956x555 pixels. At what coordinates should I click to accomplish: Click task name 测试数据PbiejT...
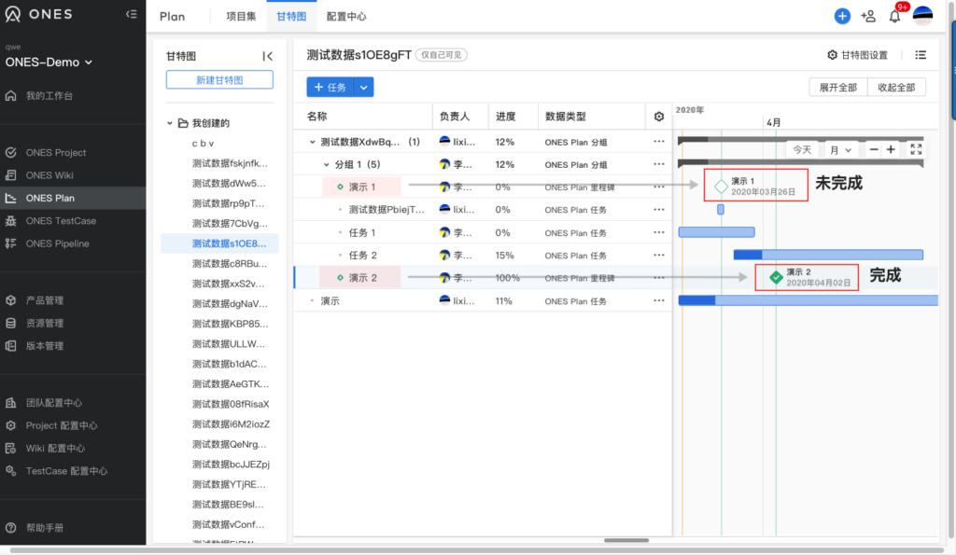pyautogui.click(x=386, y=210)
